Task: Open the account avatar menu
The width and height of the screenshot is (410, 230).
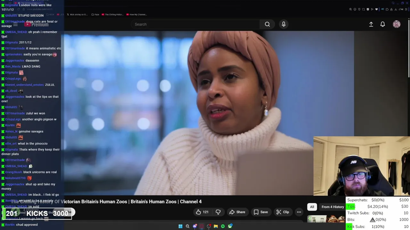Action: (x=397, y=24)
